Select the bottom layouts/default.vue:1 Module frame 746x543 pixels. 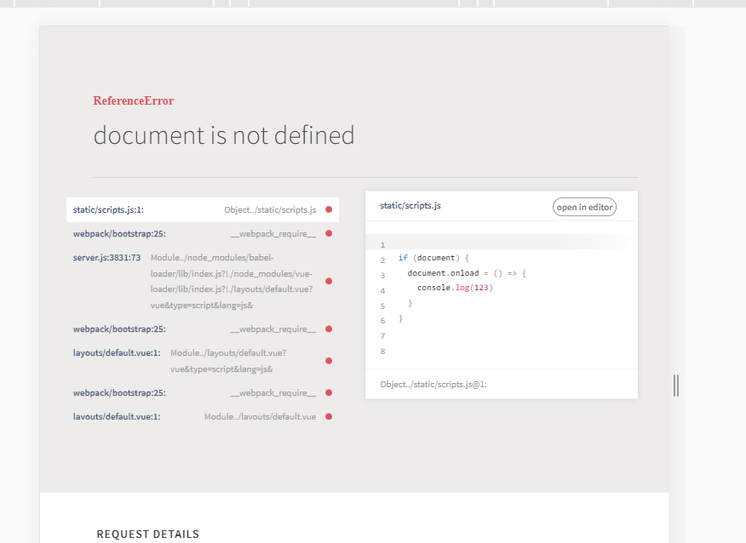pyautogui.click(x=203, y=416)
